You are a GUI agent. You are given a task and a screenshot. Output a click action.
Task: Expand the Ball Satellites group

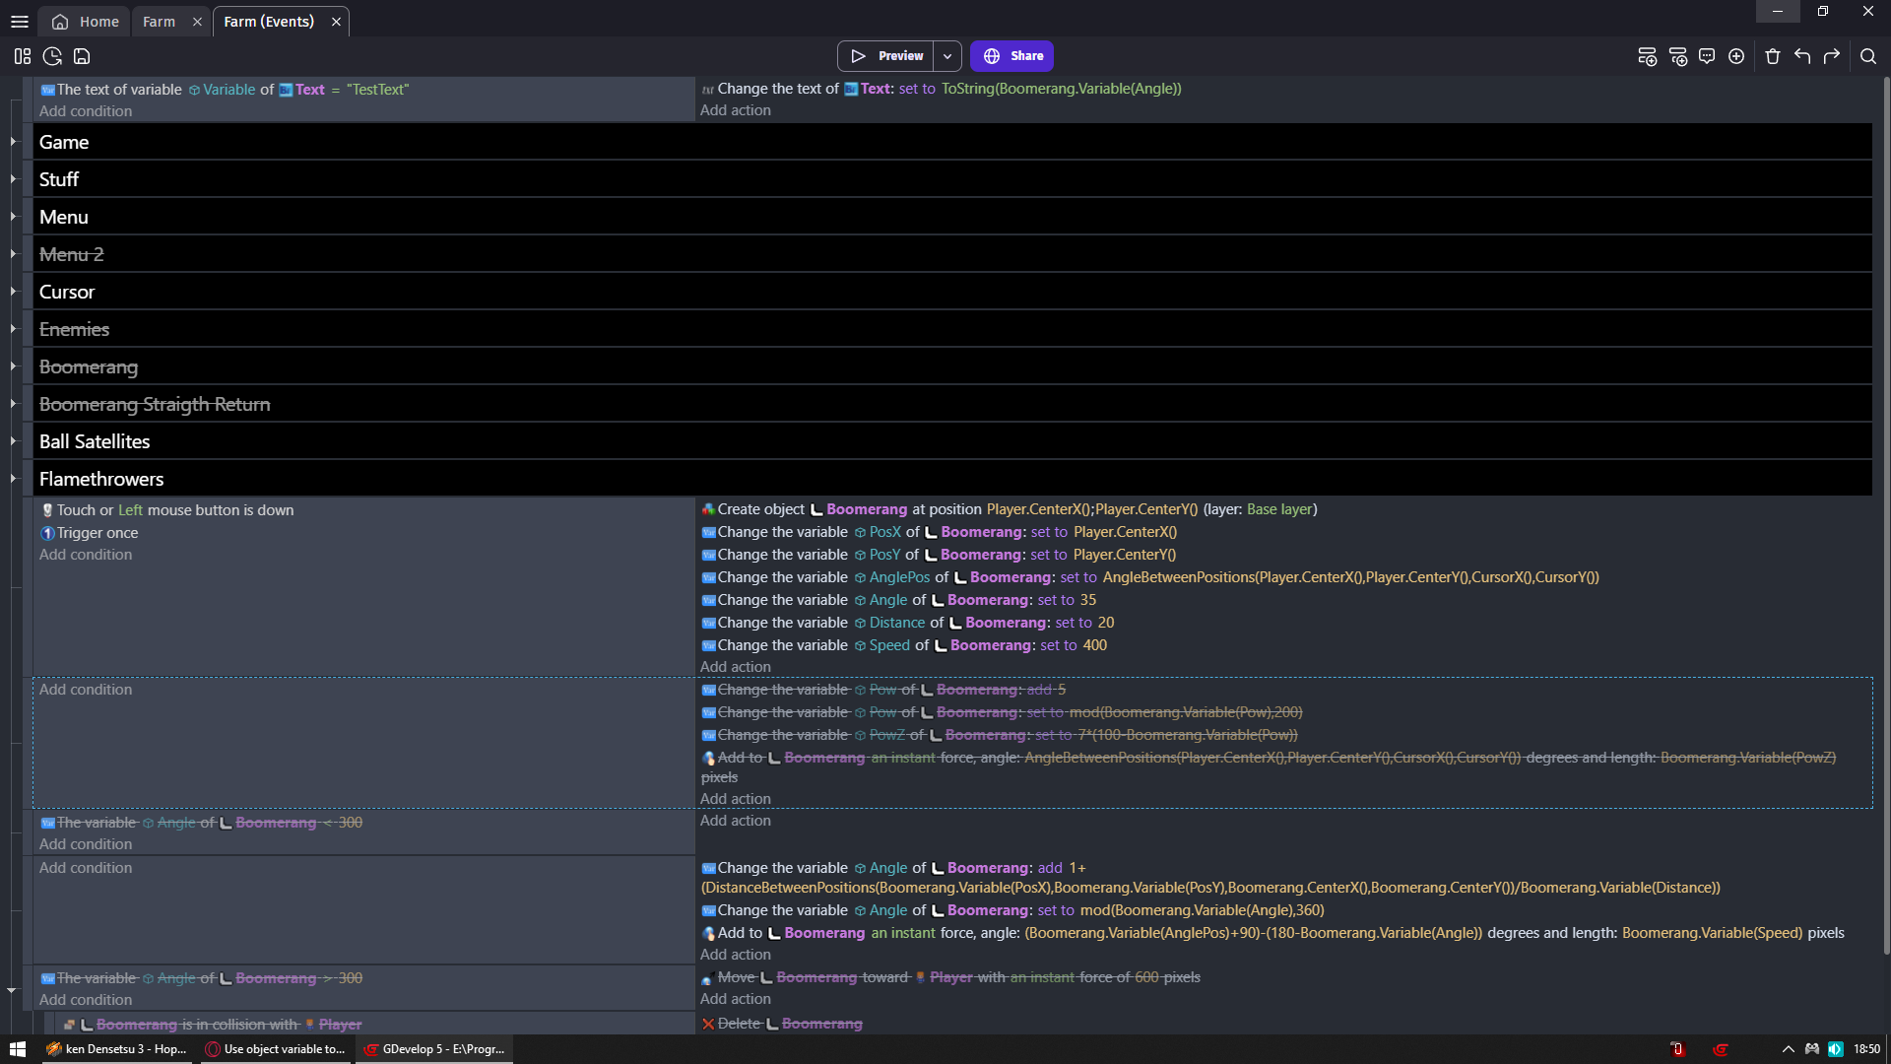click(13, 441)
